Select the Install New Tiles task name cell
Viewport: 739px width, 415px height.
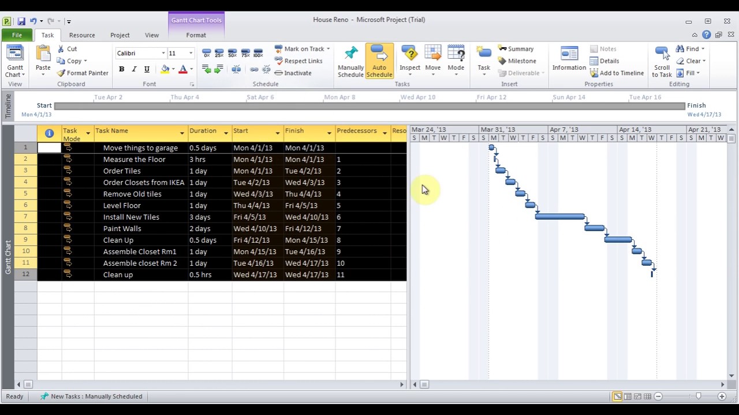[141, 217]
